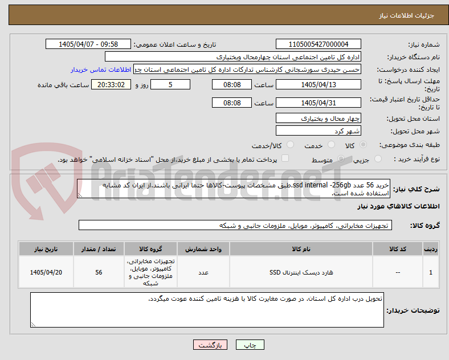Click the هارد دیسک اینترنال SSD cell
Screen dimensions: 449x360
coord(301,272)
